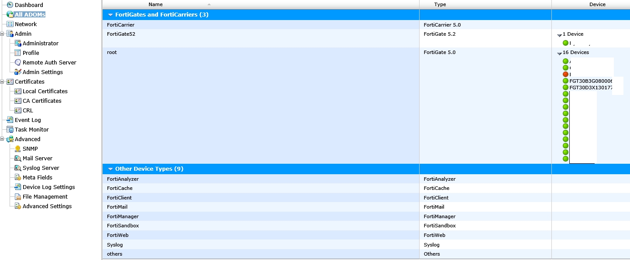Image resolution: width=630 pixels, height=260 pixels.
Task: Open Administrator label in the tree
Action: point(41,43)
